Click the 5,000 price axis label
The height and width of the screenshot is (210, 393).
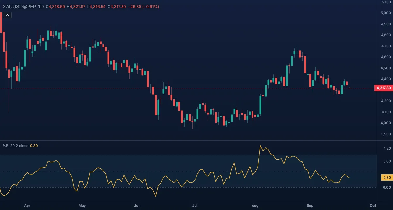386,13
